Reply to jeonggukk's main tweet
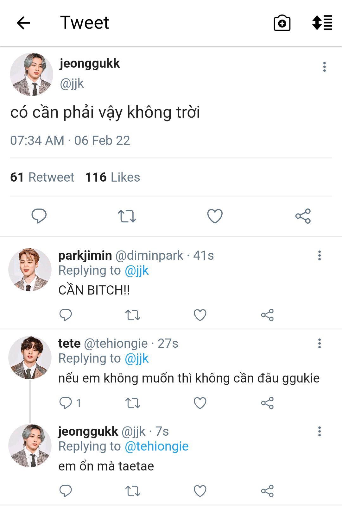 (39, 216)
